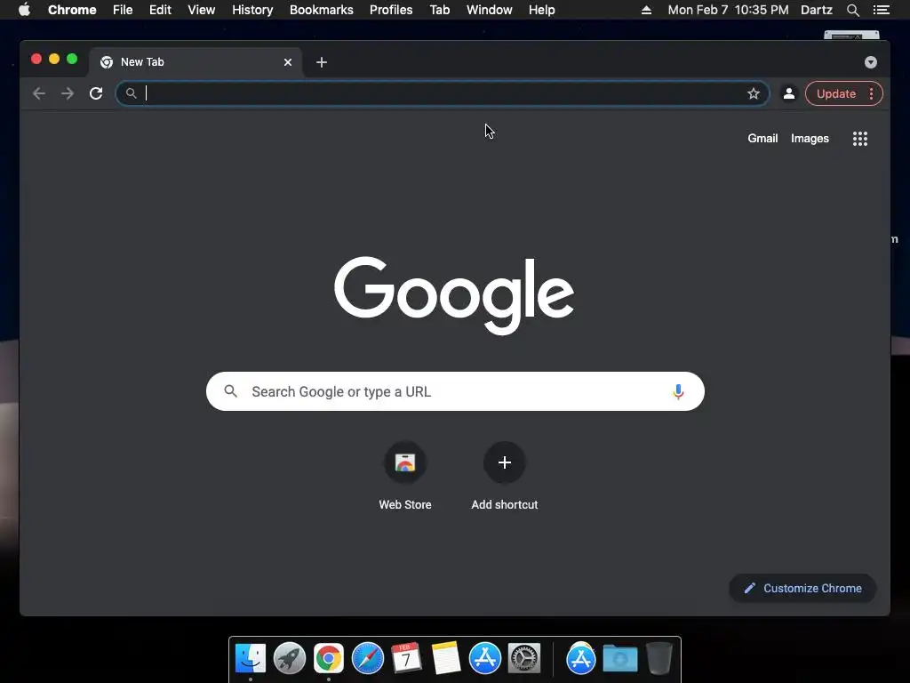Open the Gmail link

tap(762, 138)
